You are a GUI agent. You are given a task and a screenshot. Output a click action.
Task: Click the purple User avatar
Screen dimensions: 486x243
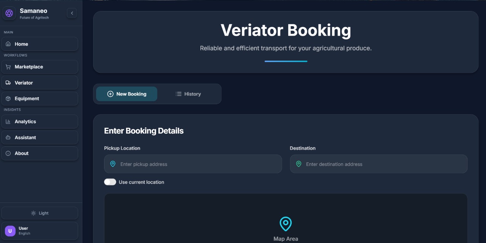point(10,231)
